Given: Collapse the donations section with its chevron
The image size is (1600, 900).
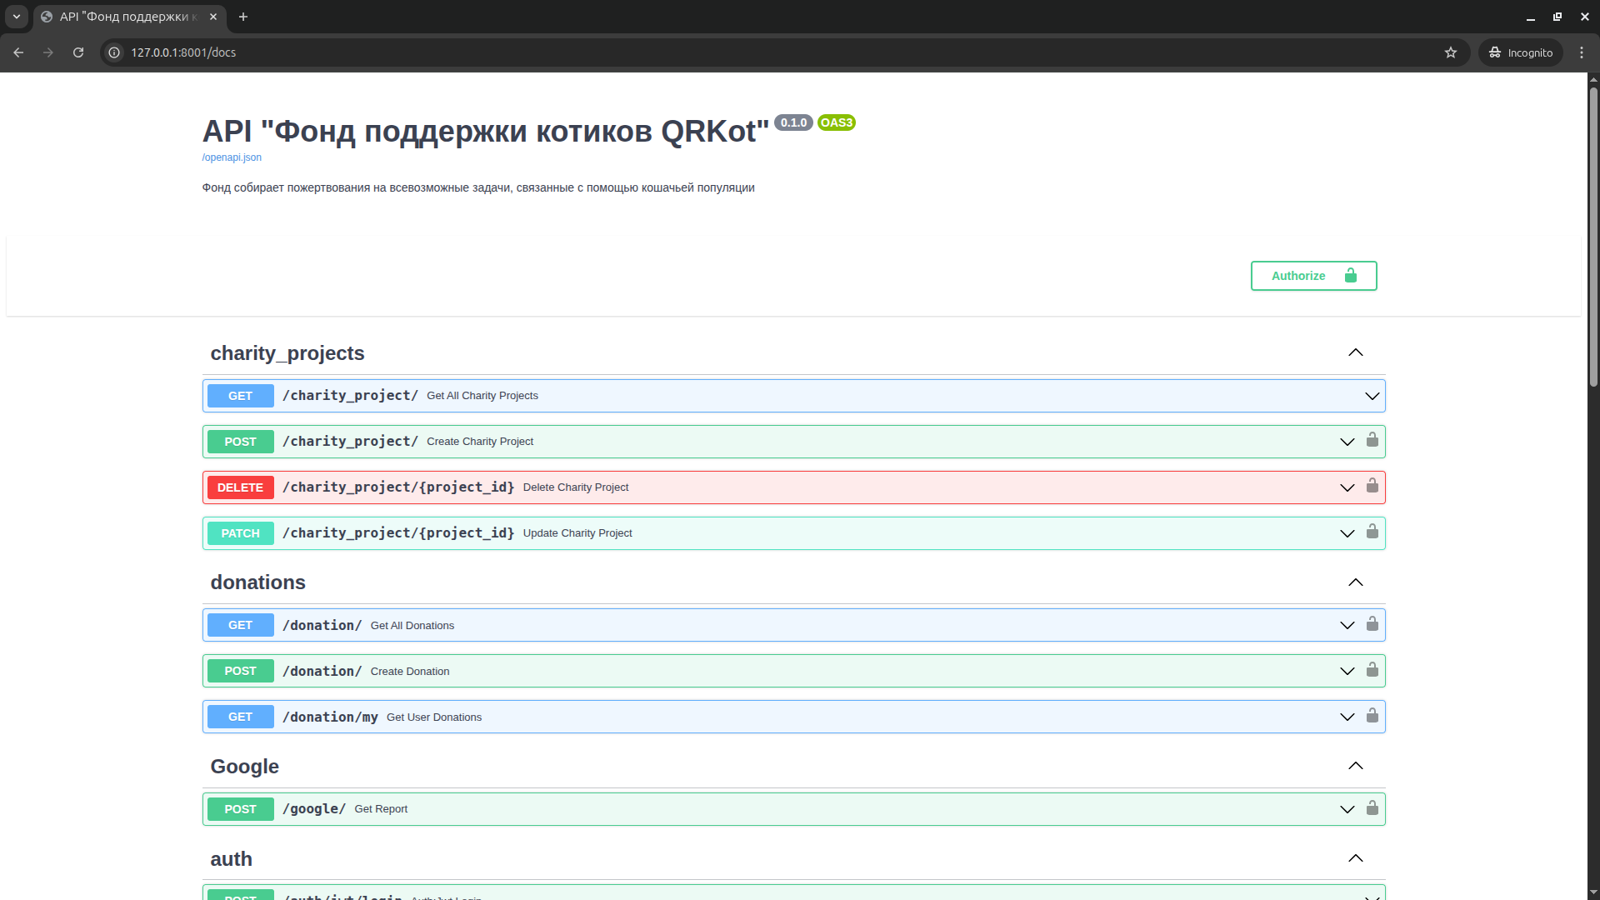Looking at the screenshot, I should coord(1355,582).
